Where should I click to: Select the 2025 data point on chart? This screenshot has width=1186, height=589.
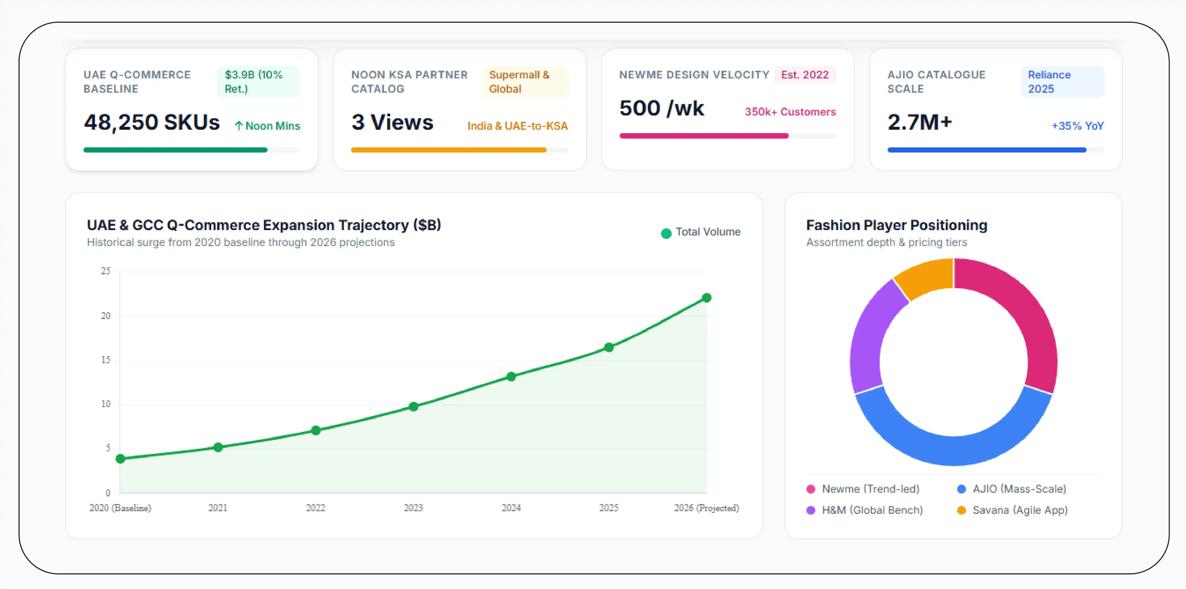tap(609, 347)
